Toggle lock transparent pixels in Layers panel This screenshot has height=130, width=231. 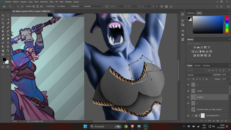click(x=193, y=79)
